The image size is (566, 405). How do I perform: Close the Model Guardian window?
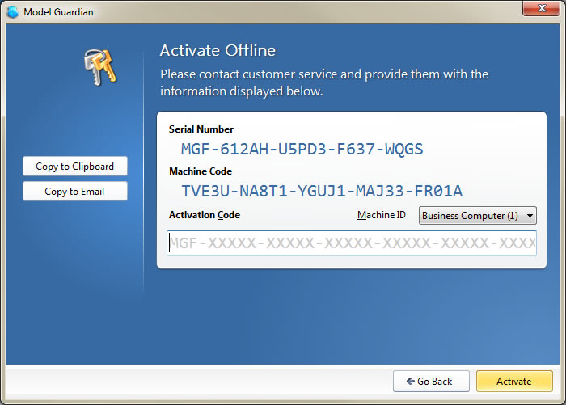pyautogui.click(x=541, y=8)
